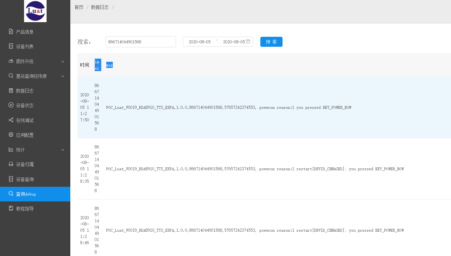Open the 设备状态 menu item
The image size is (451, 256).
pos(35,105)
